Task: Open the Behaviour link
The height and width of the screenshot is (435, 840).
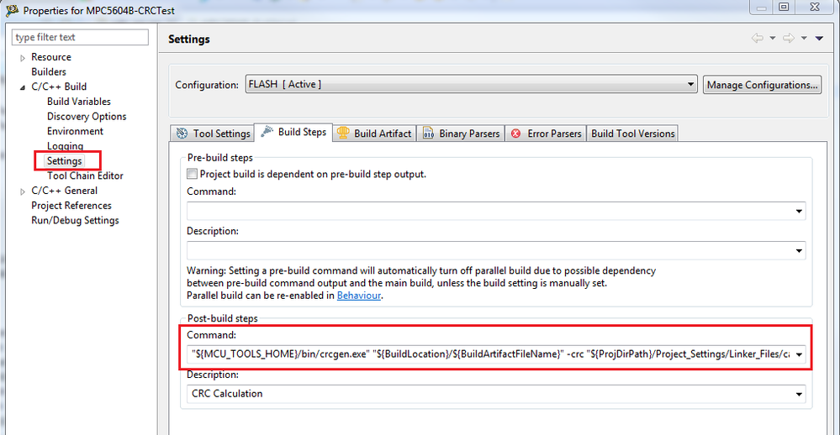Action: click(x=358, y=296)
